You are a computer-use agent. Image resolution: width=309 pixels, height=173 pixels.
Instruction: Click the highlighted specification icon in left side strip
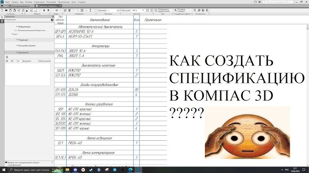point(2,22)
